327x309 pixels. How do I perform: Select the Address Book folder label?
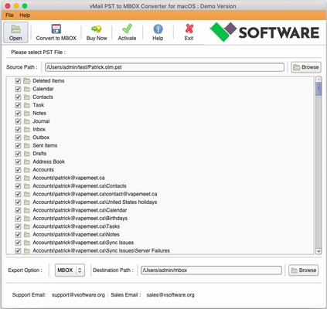pyautogui.click(x=49, y=161)
